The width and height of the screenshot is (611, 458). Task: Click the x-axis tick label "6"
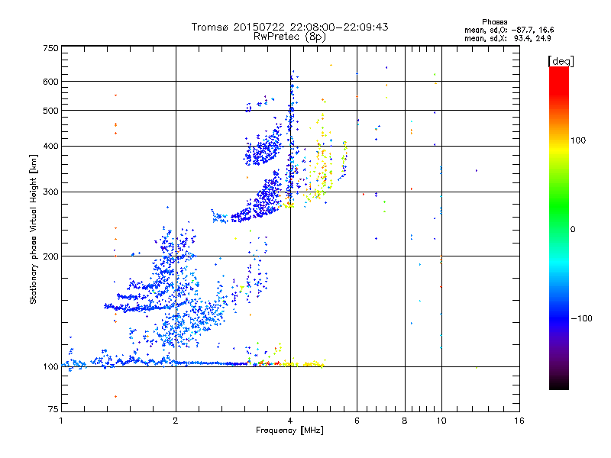click(x=357, y=421)
